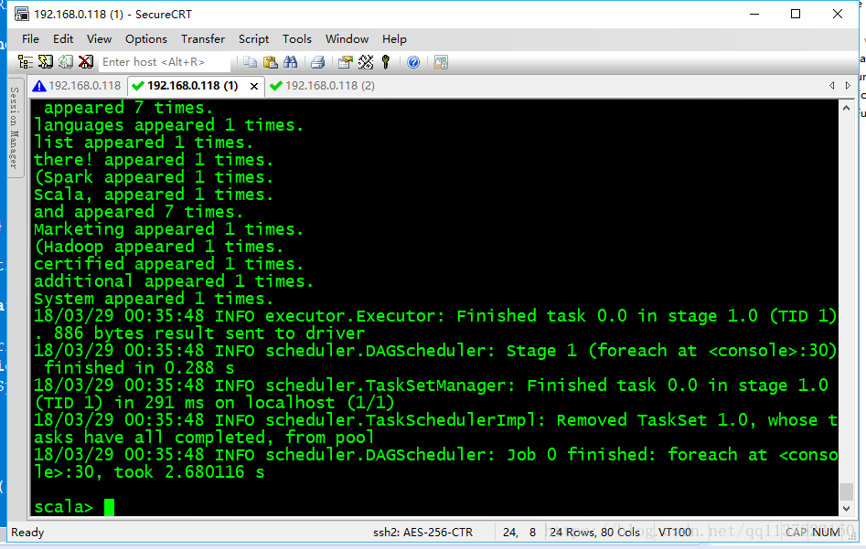
Task: Click in the Enter host field
Action: tap(165, 62)
